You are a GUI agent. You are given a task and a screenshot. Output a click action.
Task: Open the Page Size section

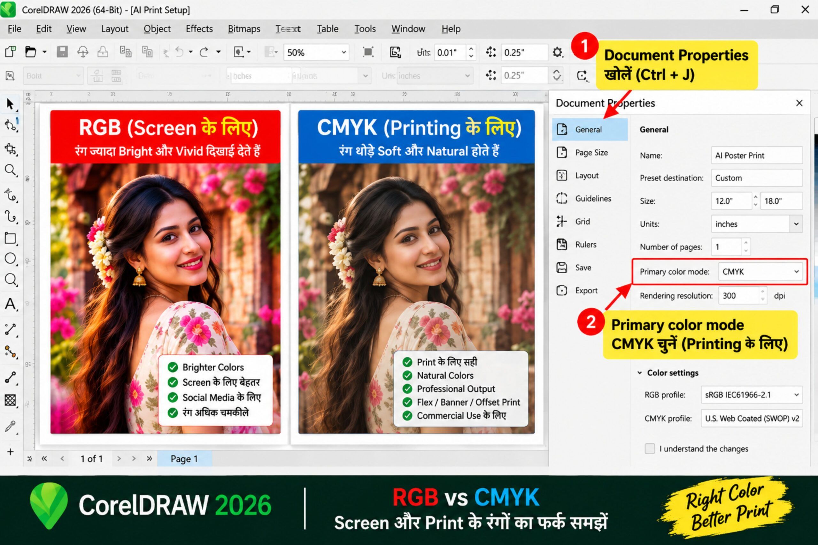590,153
